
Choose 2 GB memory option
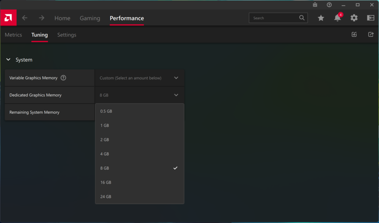click(139, 140)
